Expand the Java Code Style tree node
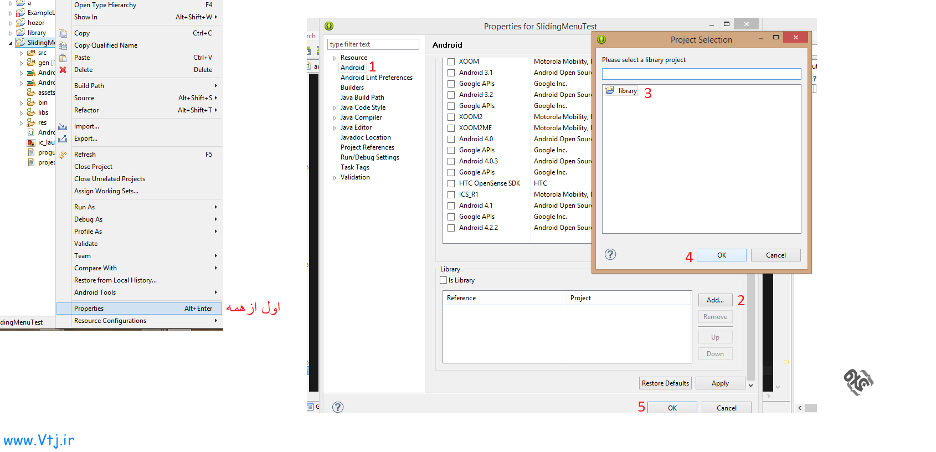This screenshot has height=452, width=936. tap(335, 108)
